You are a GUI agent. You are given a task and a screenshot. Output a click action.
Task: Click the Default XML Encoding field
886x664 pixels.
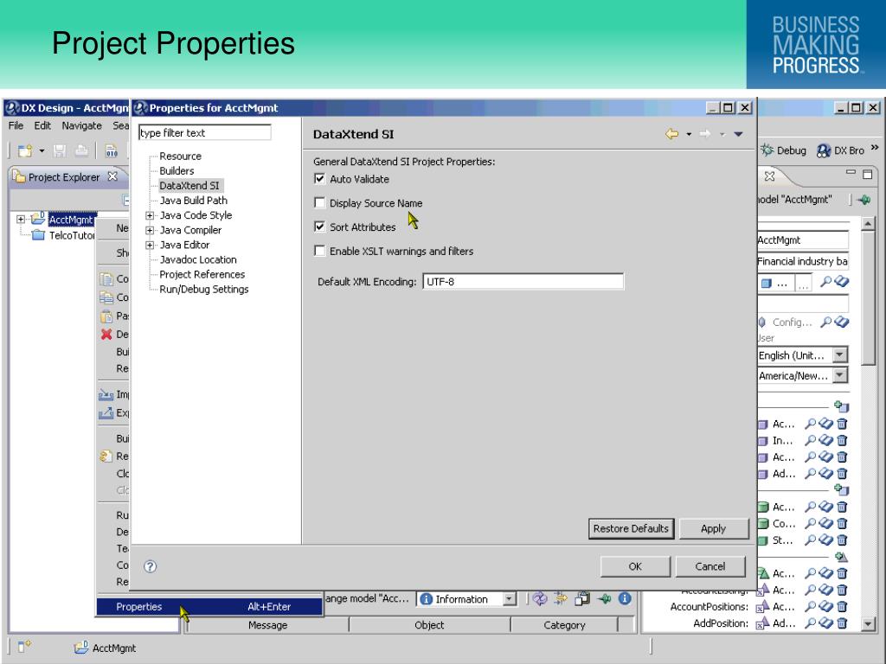click(x=523, y=281)
